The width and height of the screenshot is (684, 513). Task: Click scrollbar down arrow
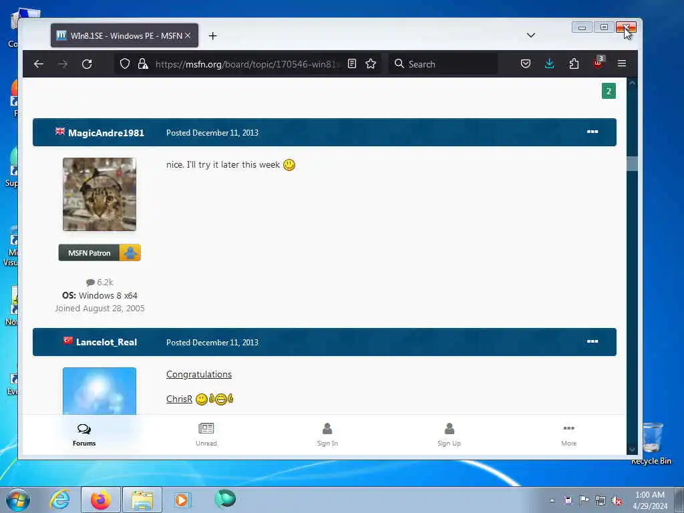pos(632,450)
